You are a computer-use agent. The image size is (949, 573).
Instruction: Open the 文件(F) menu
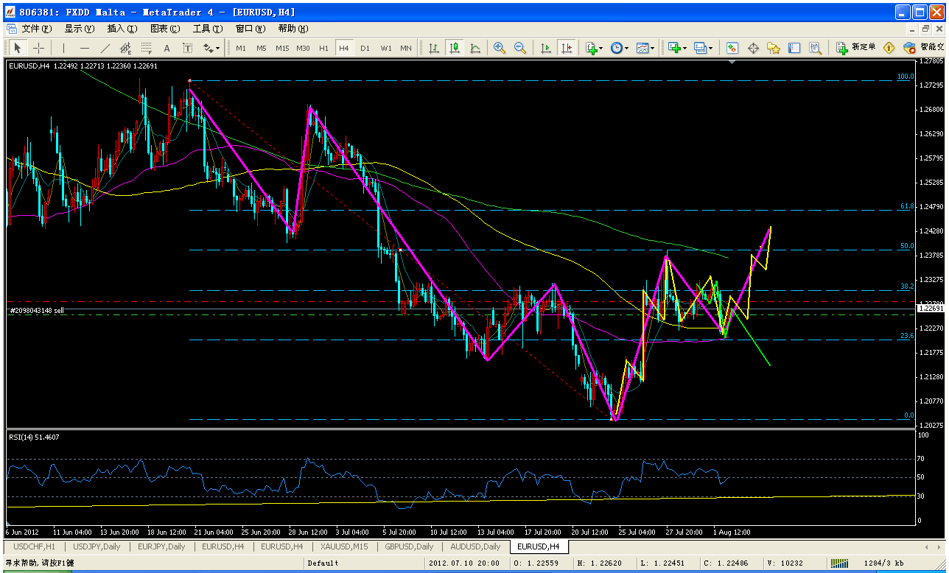click(37, 29)
